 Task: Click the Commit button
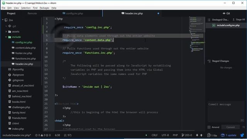(x=231, y=127)
